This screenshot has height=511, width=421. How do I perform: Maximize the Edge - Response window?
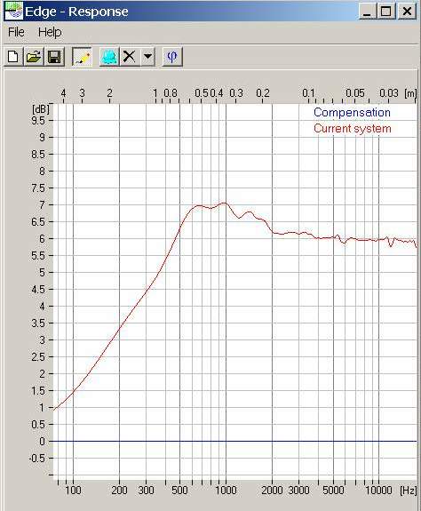click(x=386, y=12)
